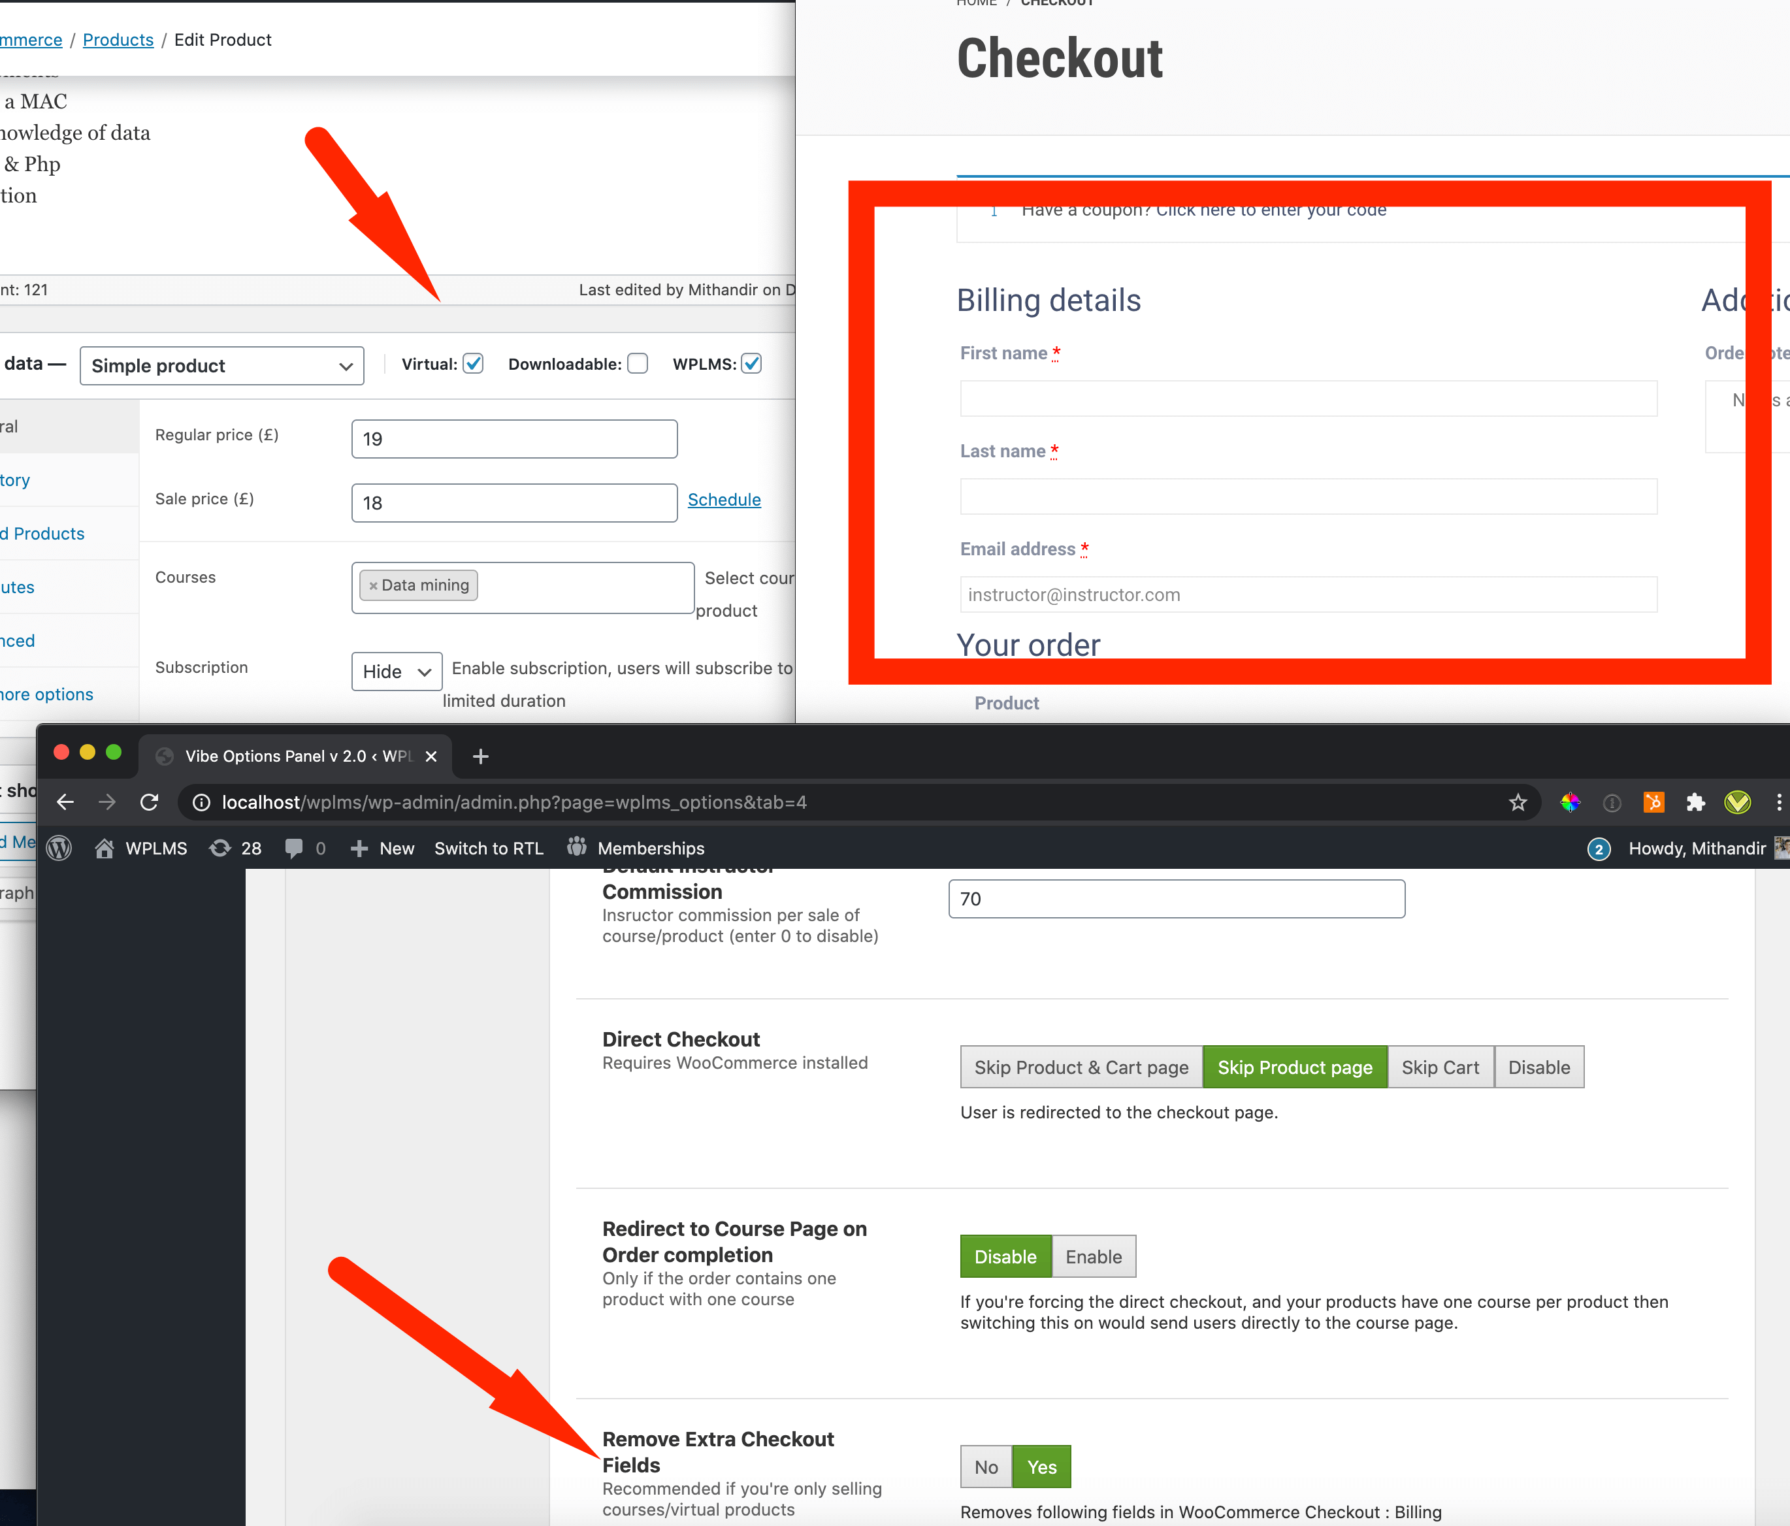
Task: Select the Skip Cart option
Action: coord(1440,1067)
